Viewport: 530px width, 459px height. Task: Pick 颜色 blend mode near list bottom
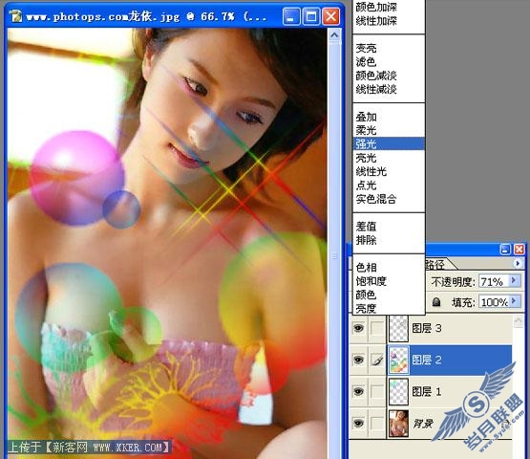pos(366,295)
